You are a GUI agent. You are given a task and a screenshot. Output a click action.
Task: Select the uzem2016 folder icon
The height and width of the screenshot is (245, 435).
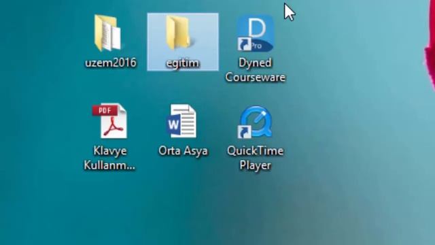click(108, 33)
